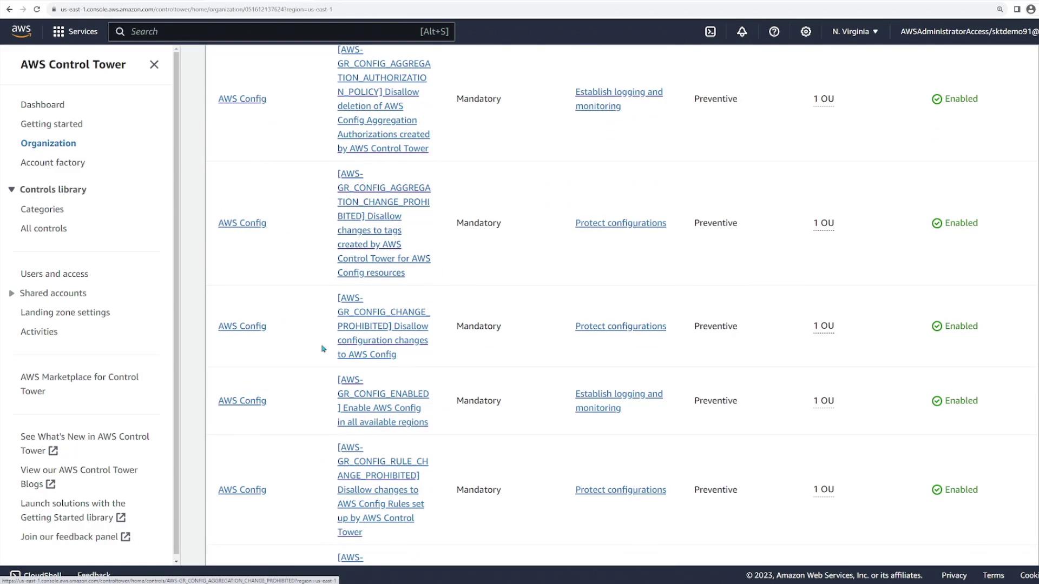1039x584 pixels.
Task: Click the sidebar vertical scrollbar
Action: pyautogui.click(x=176, y=303)
